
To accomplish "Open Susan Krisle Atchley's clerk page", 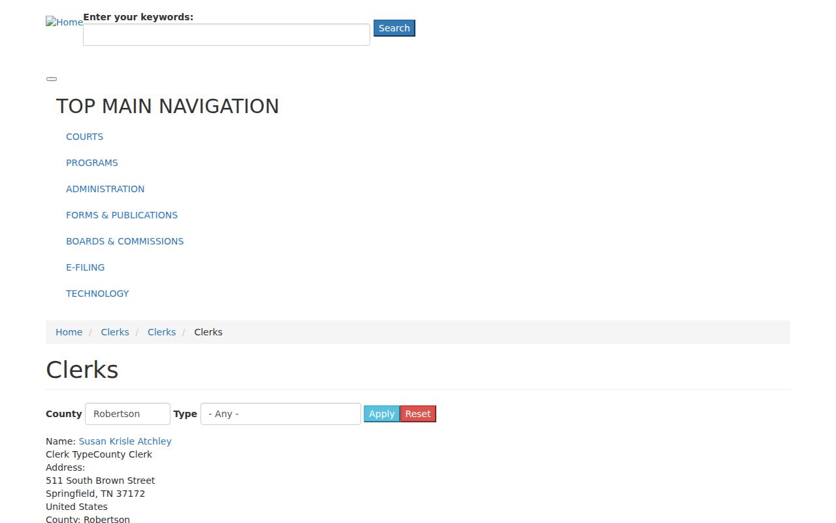I will coord(125,441).
